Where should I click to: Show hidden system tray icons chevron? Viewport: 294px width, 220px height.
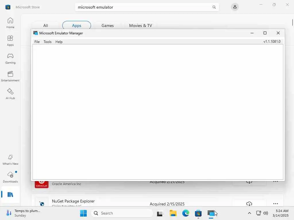tap(249, 213)
